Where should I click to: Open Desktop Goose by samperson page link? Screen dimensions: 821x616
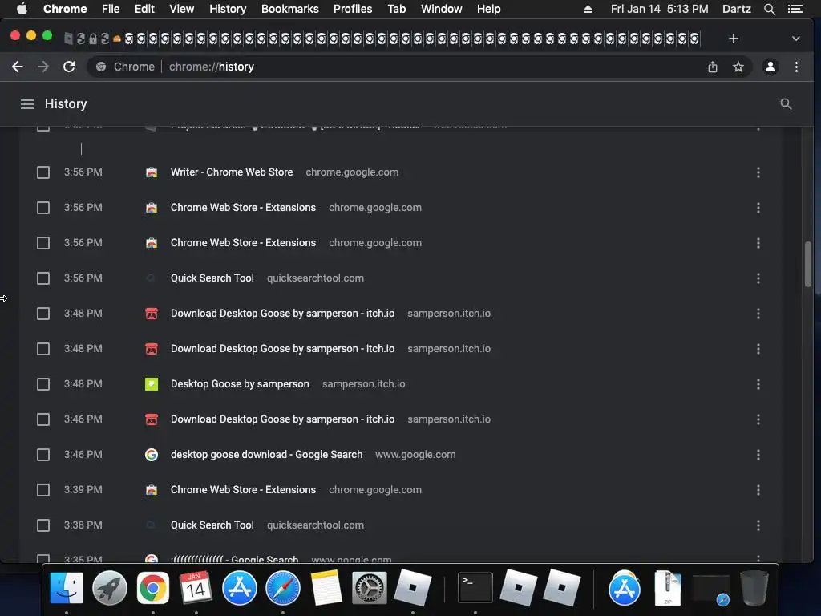[240, 384]
